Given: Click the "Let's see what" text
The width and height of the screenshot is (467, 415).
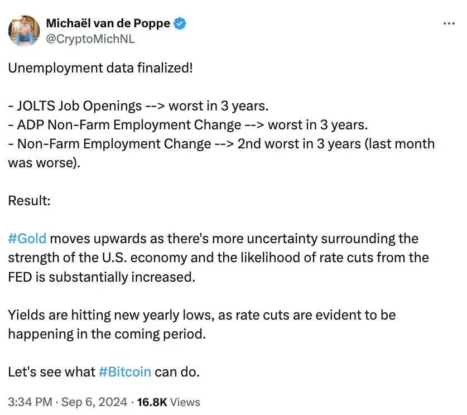Looking at the screenshot, I should tap(51, 371).
